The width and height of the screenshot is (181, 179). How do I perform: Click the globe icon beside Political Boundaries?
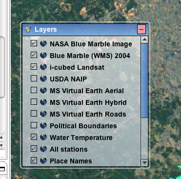coord(43,125)
